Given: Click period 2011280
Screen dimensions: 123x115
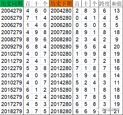Looking at the screenshot, I should 61,61.
